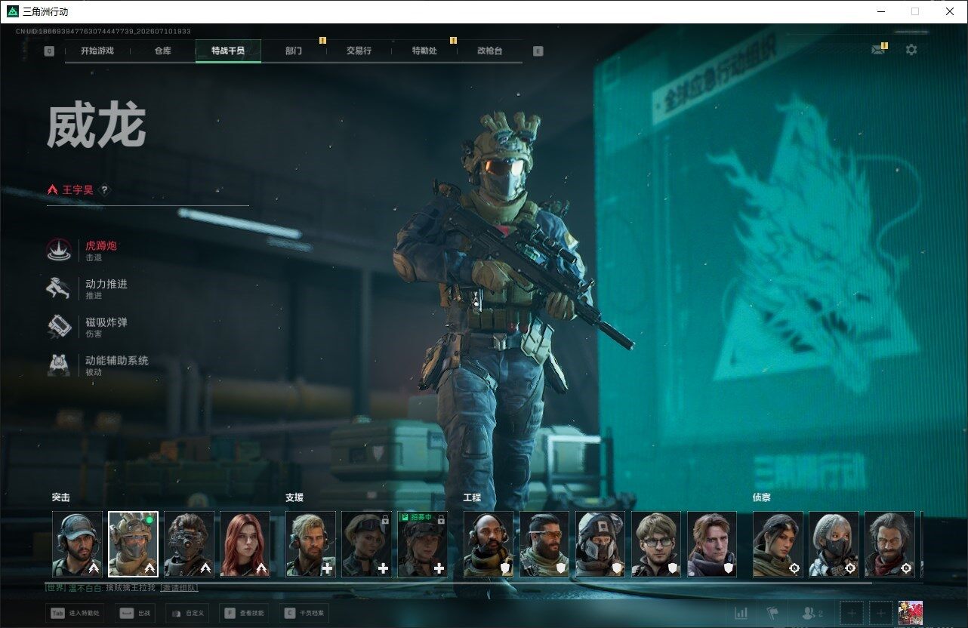968x628 pixels.
Task: Open the 自定义 customize button
Action: pos(187,614)
